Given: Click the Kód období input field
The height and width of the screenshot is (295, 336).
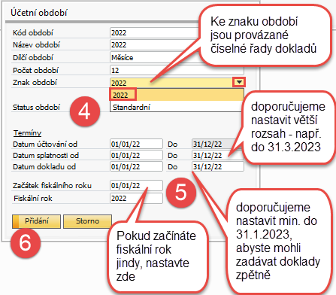Looking at the screenshot, I should click(156, 32).
